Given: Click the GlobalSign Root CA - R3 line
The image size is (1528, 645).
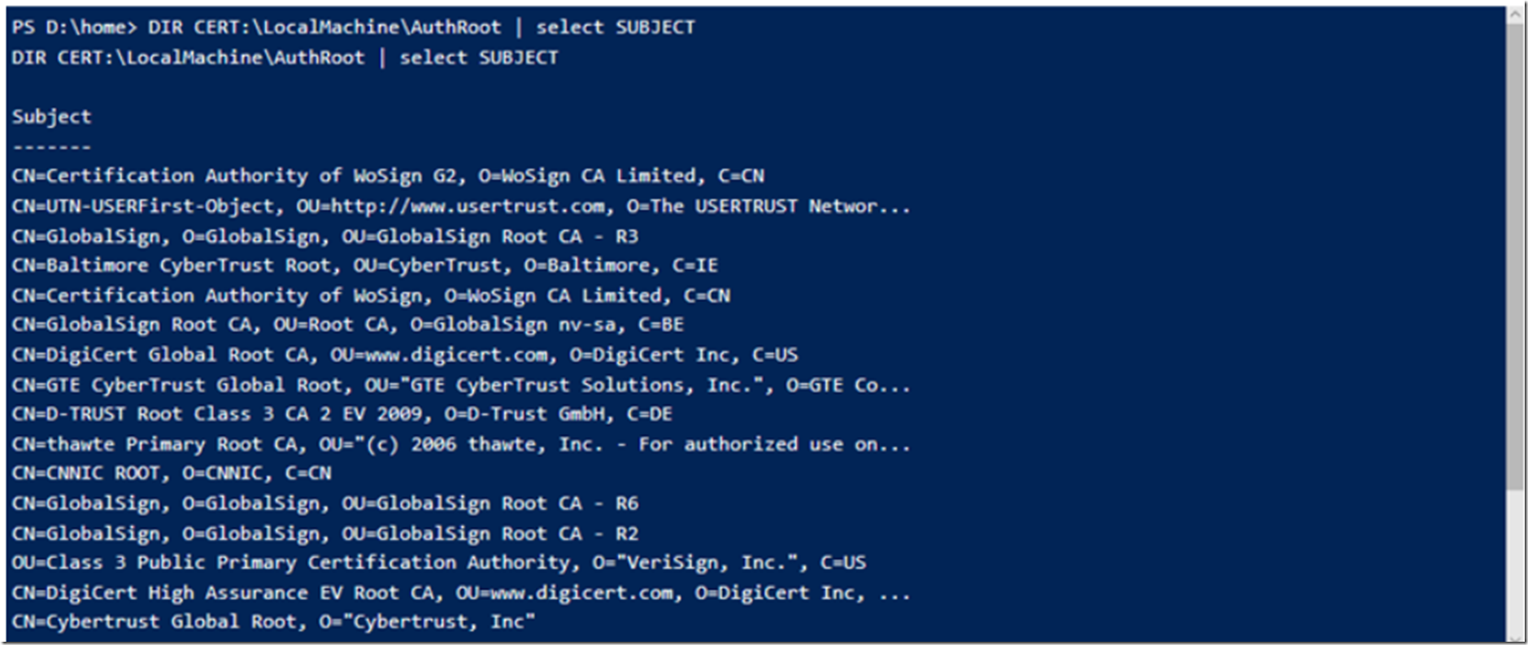Looking at the screenshot, I should coord(325,236).
